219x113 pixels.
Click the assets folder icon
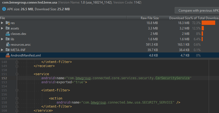click(x=8, y=28)
